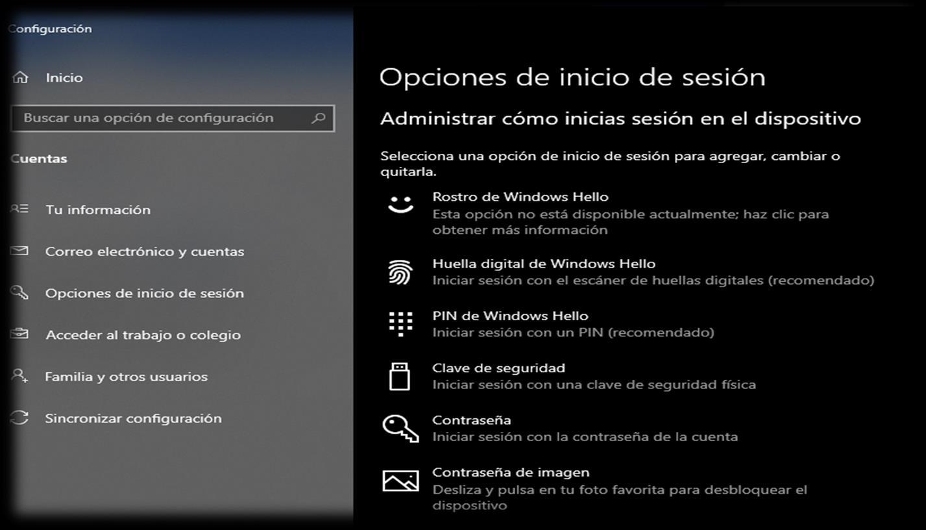Viewport: 926px width, 530px height.
Task: Click "Administrar cómo inicias sesión en el dispositivo"
Action: tap(620, 119)
